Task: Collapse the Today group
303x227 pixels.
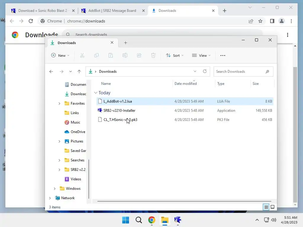Action: point(96,93)
